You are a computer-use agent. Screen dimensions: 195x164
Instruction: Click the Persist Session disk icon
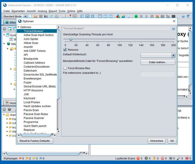tap(41, 16)
